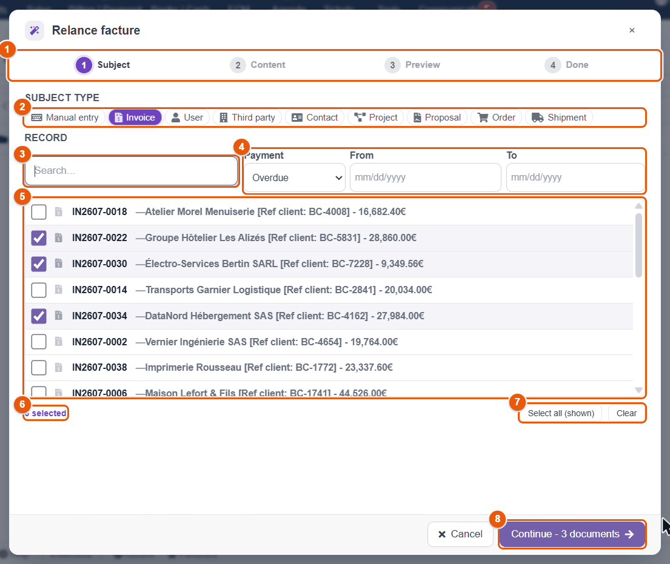This screenshot has height=564, width=670.
Task: Check invoice IN2607-0014 checkbox
Action: pos(39,290)
